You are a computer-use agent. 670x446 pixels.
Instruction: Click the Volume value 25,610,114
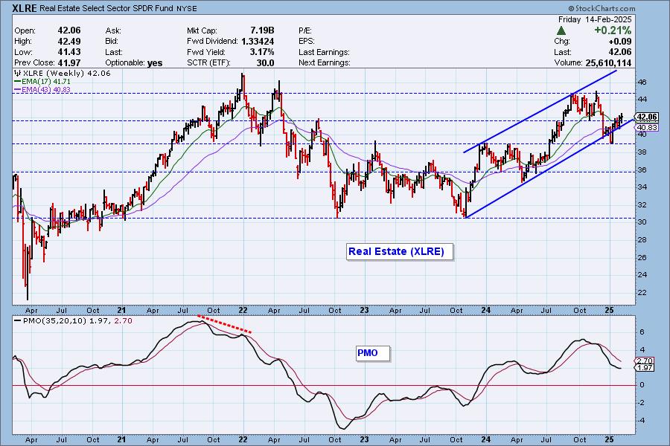click(608, 62)
